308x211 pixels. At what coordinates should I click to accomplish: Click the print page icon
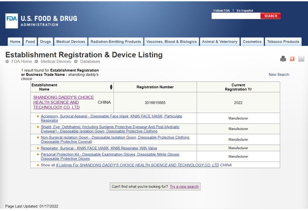coord(283,59)
